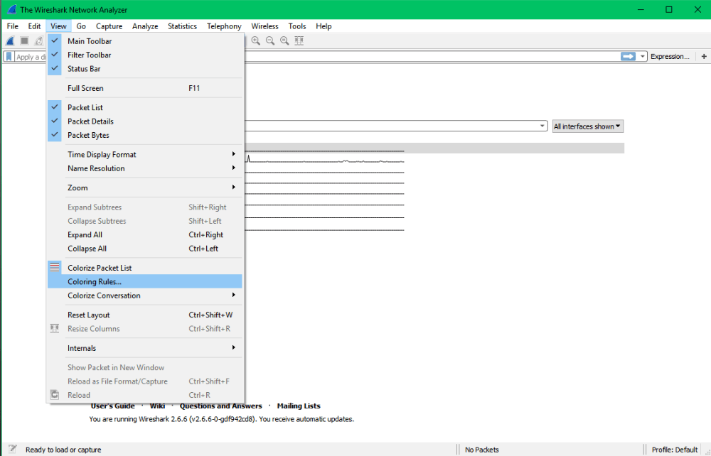Expand the Zoom submenu
Viewport: 711px width, 456px height.
tap(144, 188)
